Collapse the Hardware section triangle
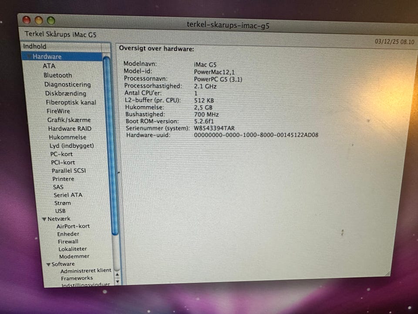The width and height of the screenshot is (418, 314). point(29,57)
